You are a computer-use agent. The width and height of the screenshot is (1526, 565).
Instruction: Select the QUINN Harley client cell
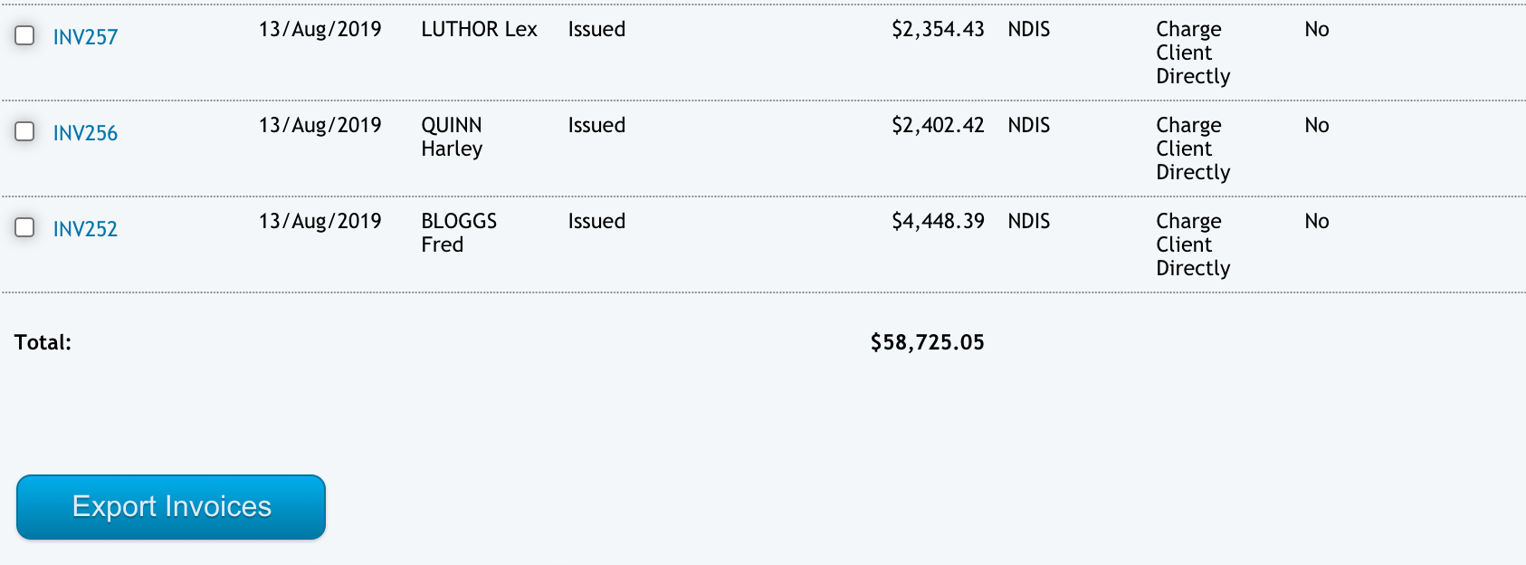(x=452, y=137)
